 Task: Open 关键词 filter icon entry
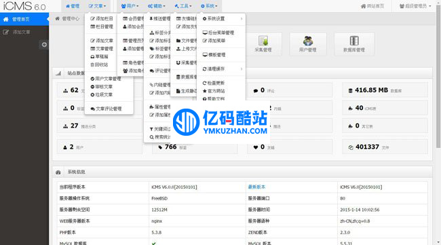(159, 129)
